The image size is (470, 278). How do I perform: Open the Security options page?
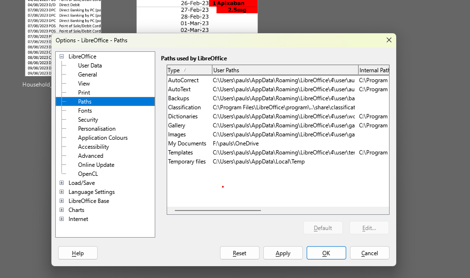[88, 120]
